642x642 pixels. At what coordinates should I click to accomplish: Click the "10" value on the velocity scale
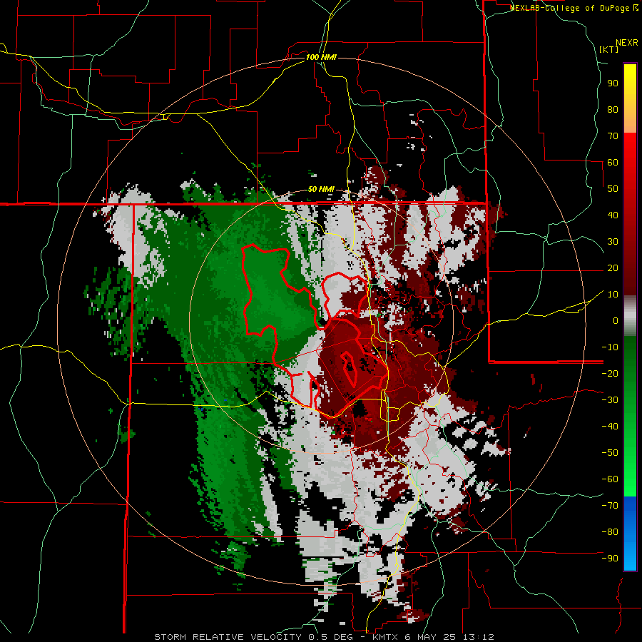613,295
